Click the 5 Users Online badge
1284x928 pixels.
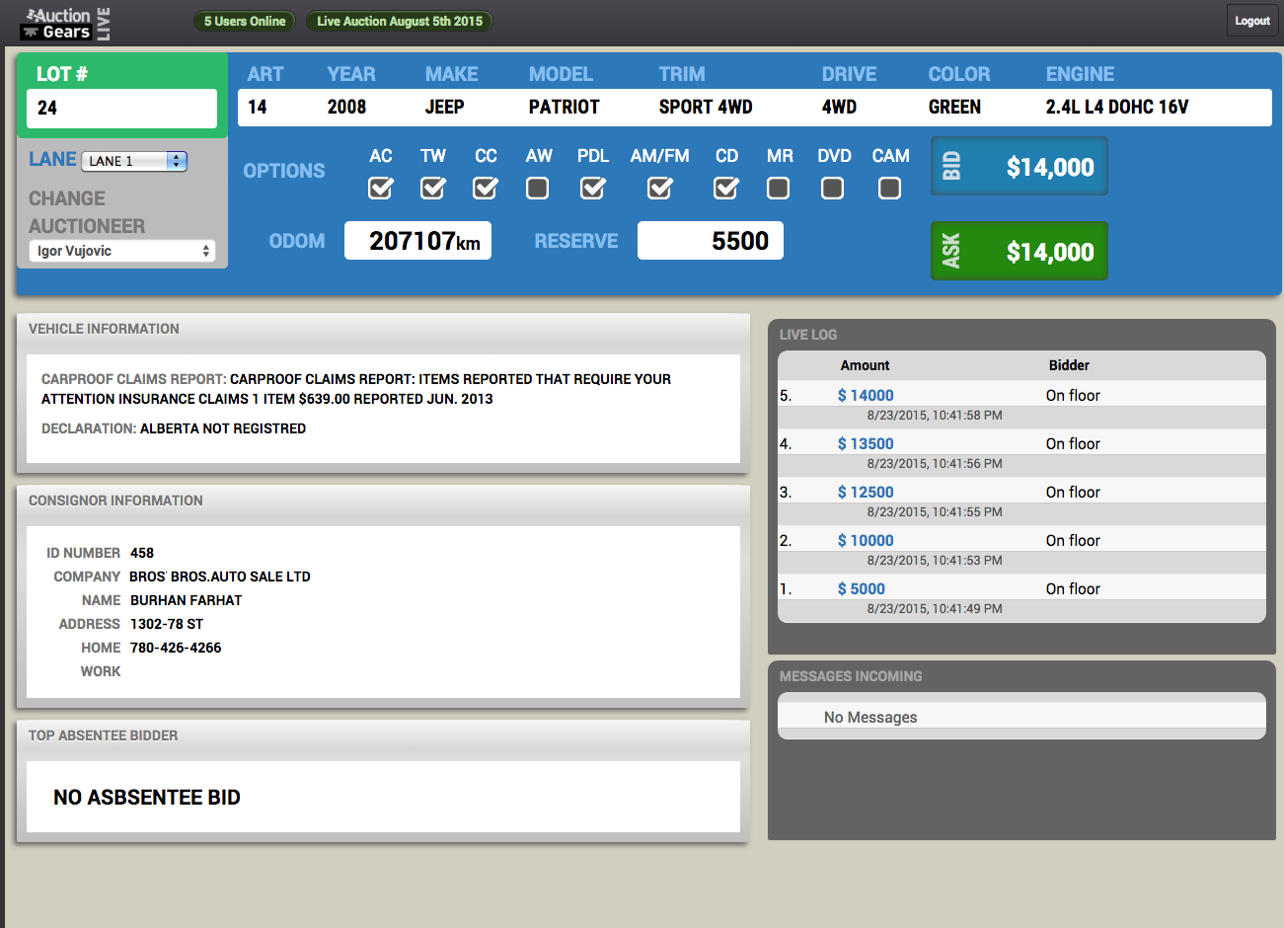tap(245, 21)
